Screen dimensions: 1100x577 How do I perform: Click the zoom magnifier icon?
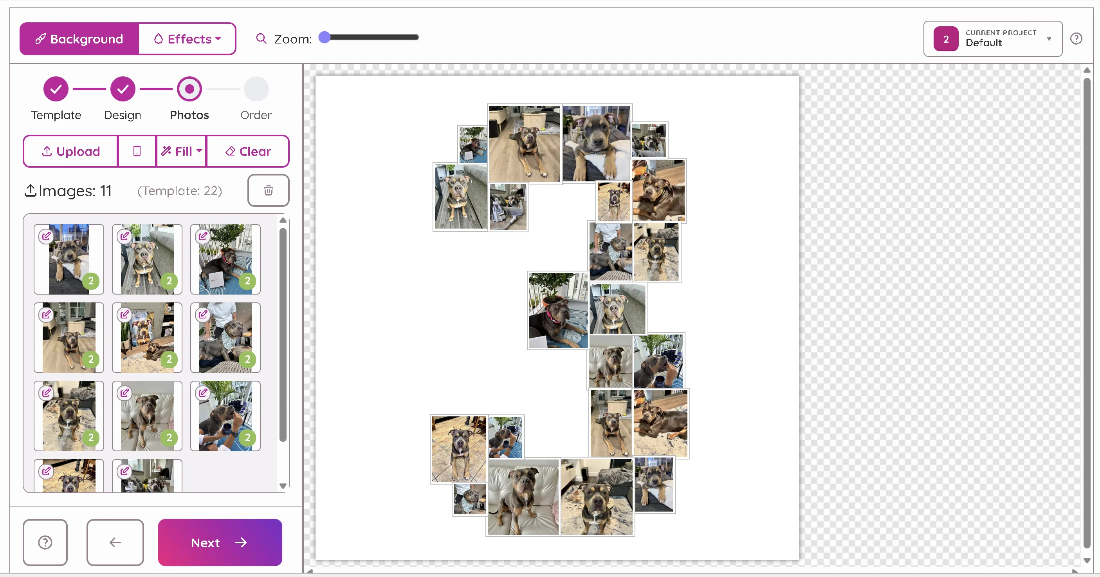(x=261, y=39)
